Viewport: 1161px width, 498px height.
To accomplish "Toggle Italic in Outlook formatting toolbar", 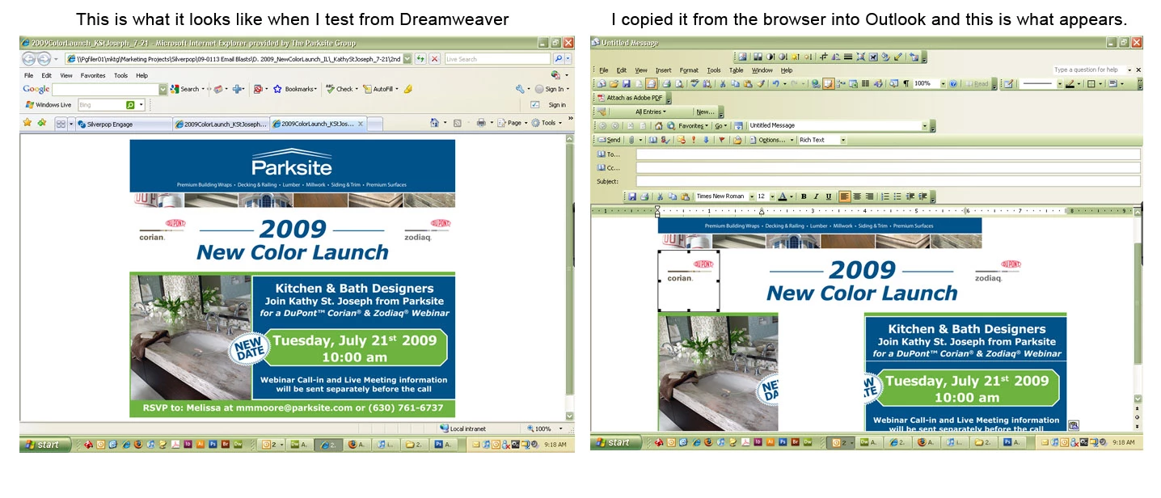I will [816, 196].
